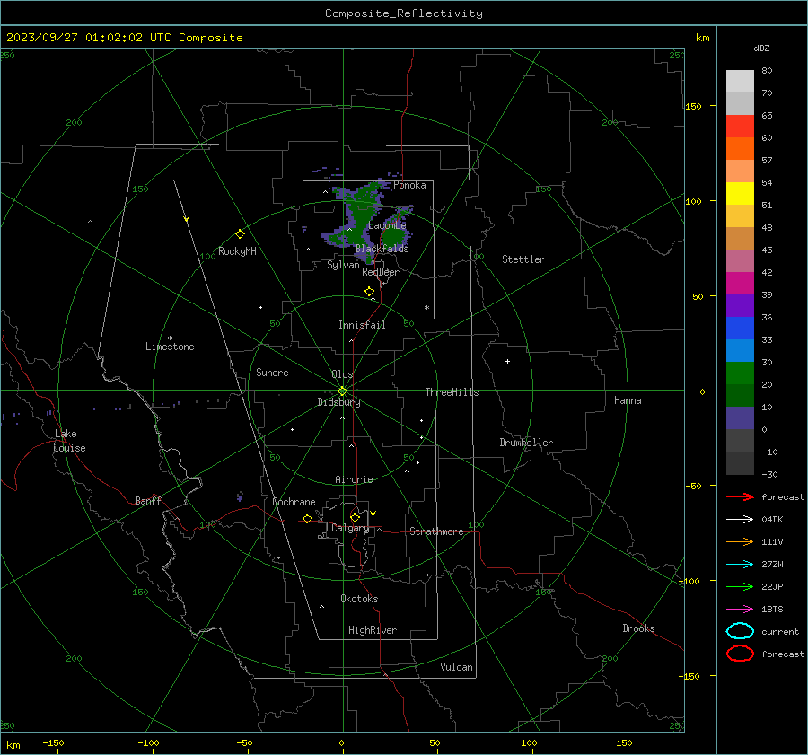Click the HighRiver city label

click(373, 630)
